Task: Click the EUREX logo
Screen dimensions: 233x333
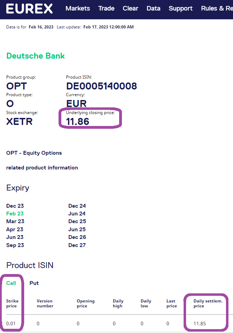Action: tap(29, 9)
